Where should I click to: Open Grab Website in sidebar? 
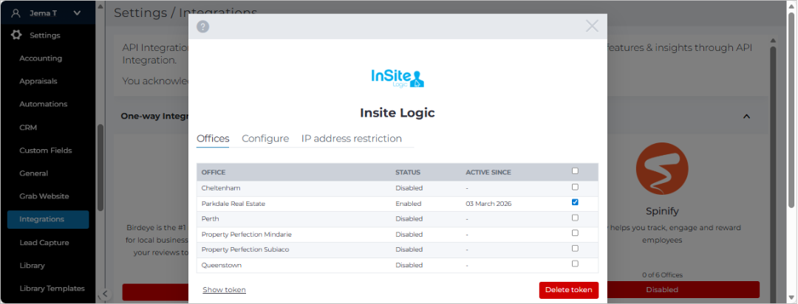tap(44, 196)
